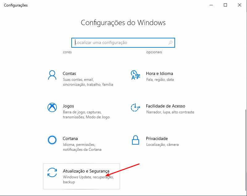Screen dimensions: 247x196
Task: Click the 'Configurações do Windows' heading
Action: click(x=123, y=23)
